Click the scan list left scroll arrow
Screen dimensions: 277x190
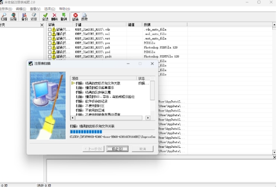pyautogui.click(x=73, y=118)
